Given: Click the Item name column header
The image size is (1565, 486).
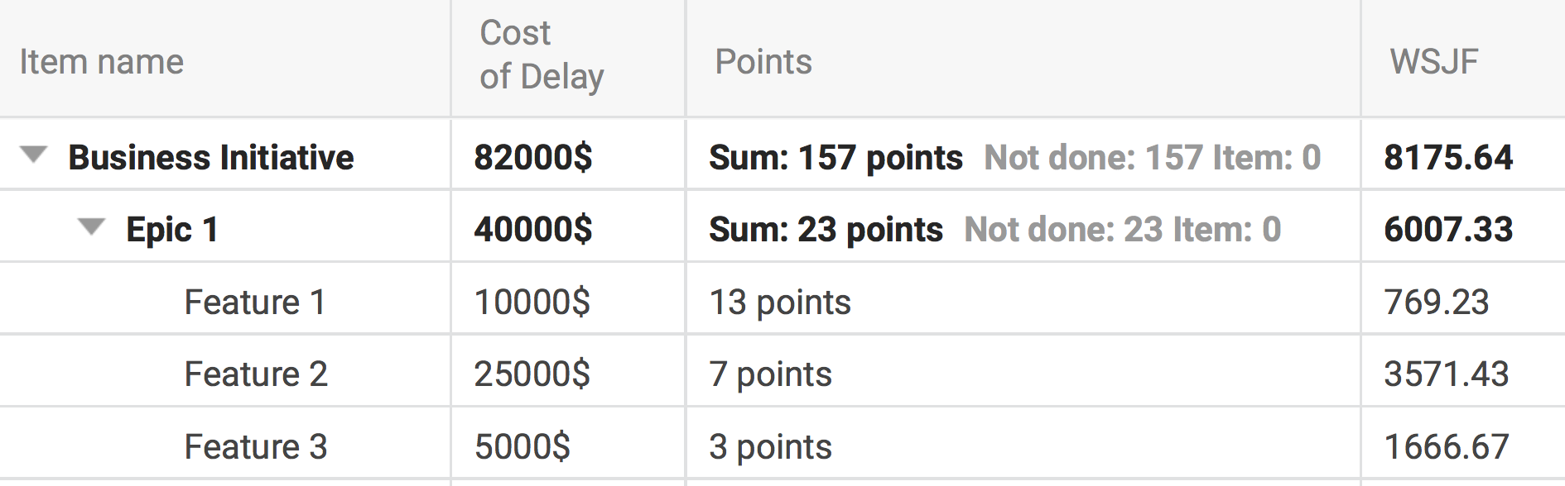Looking at the screenshot, I should click(x=102, y=62).
